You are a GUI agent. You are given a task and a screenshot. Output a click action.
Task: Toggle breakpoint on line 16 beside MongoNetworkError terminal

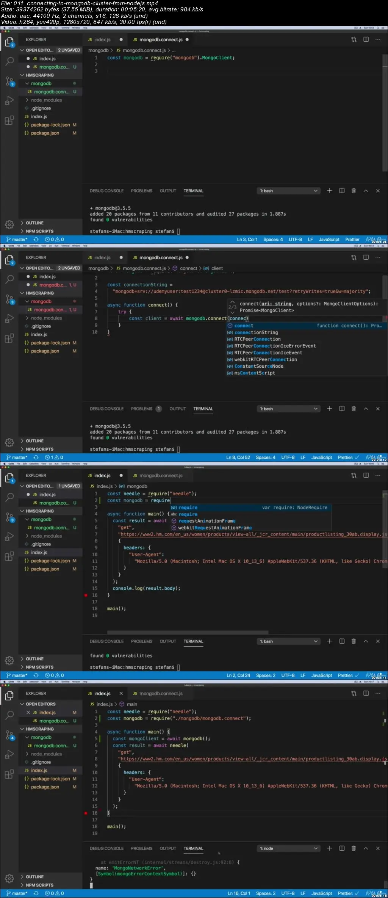(x=86, y=813)
